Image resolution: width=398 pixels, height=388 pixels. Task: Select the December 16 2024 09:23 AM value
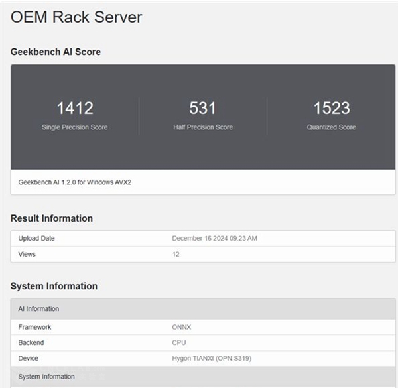click(214, 239)
